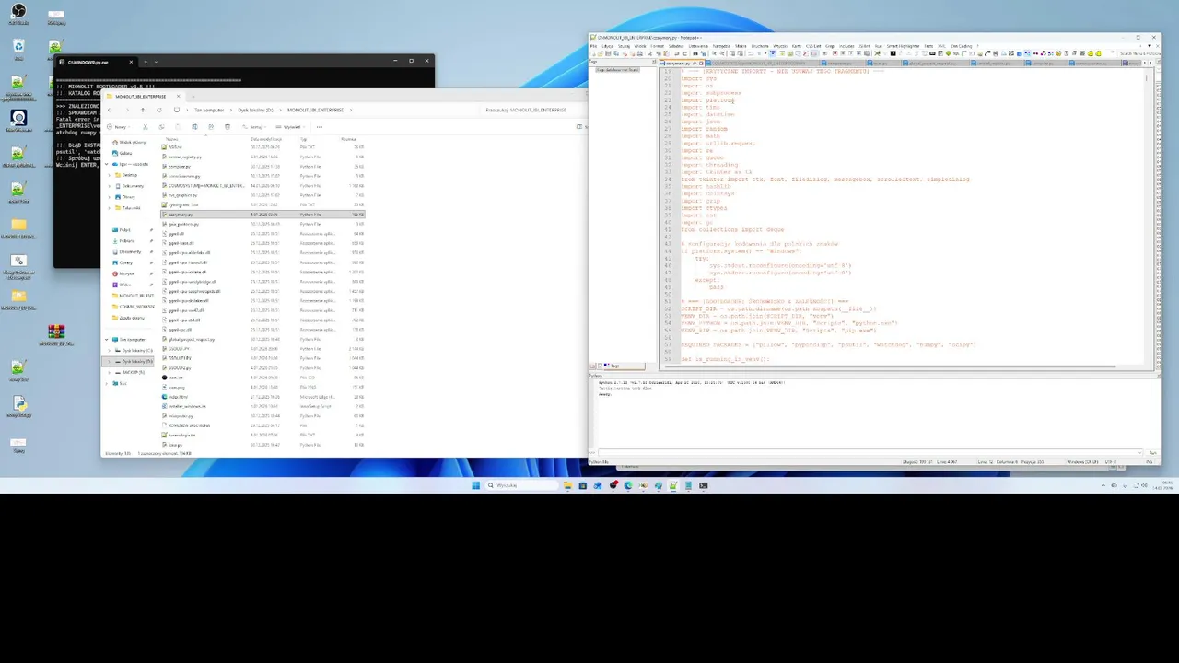Image resolution: width=1179 pixels, height=663 pixels.
Task: Click the Notepad++ editor vertical scrollbar
Action: tap(1148, 216)
